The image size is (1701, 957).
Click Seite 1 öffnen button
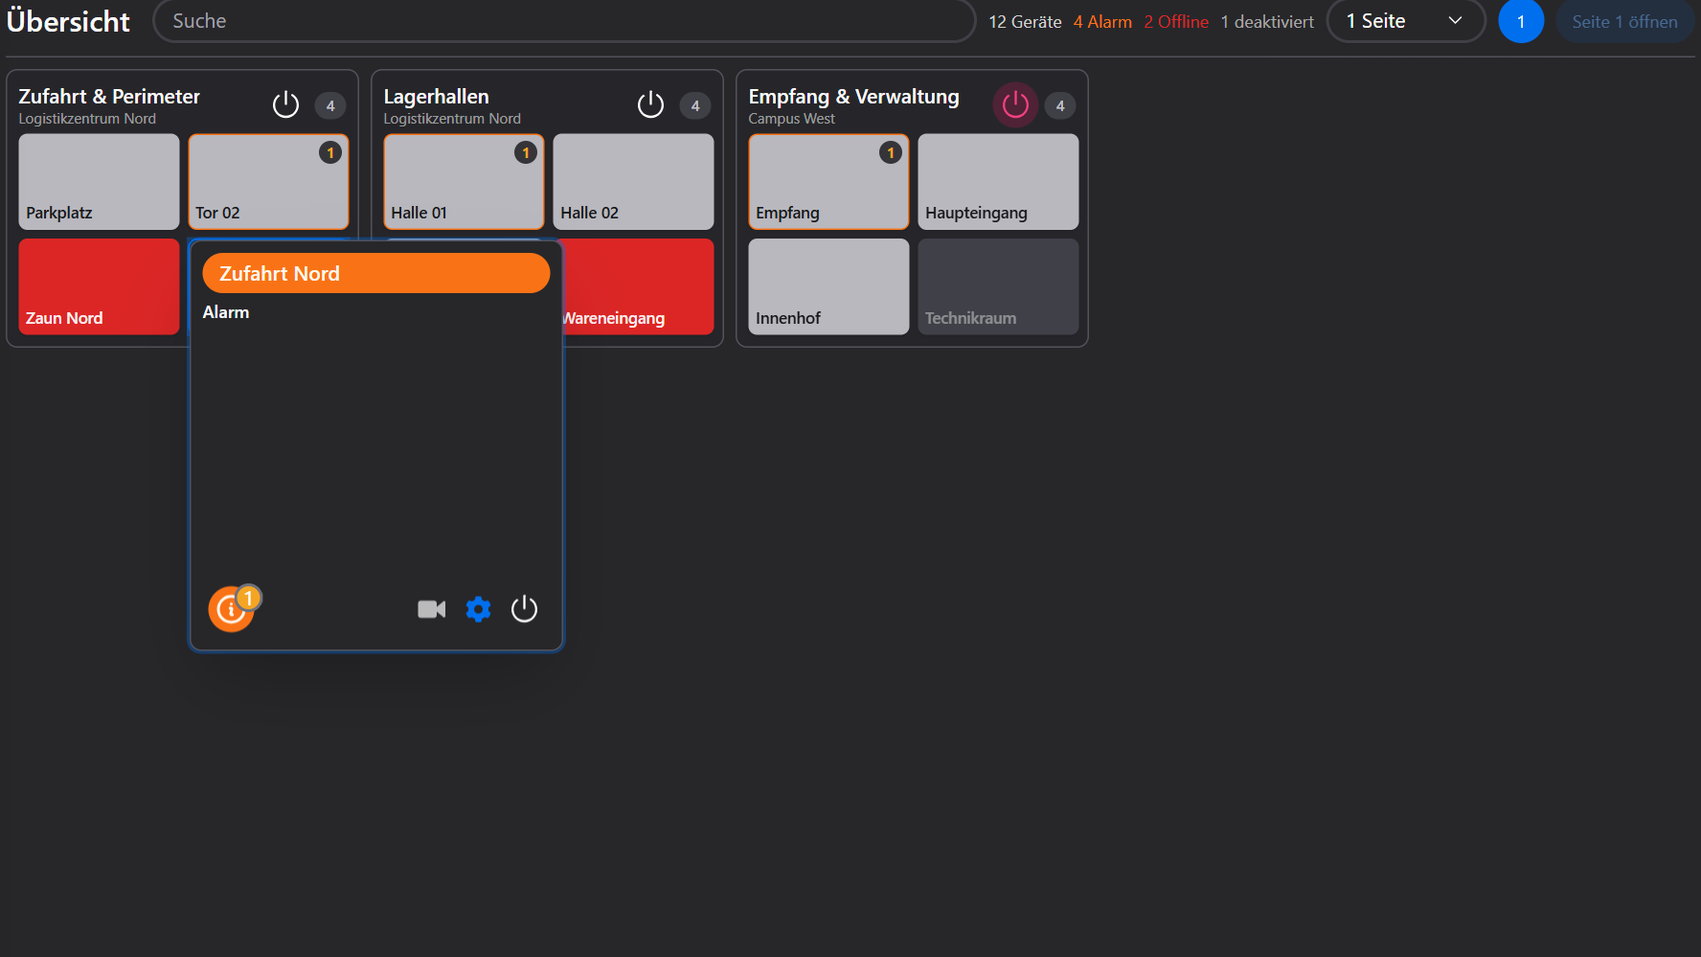(1624, 21)
